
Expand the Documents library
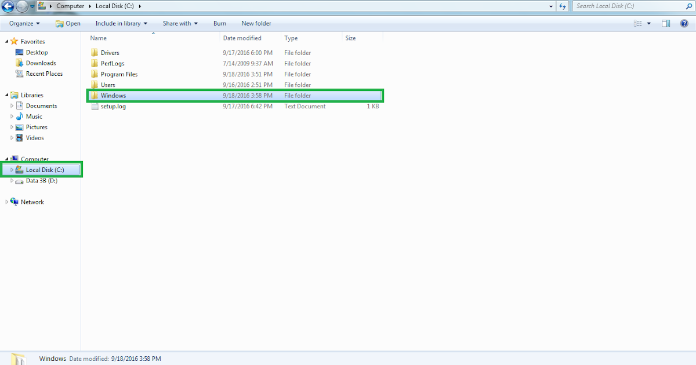(x=11, y=105)
